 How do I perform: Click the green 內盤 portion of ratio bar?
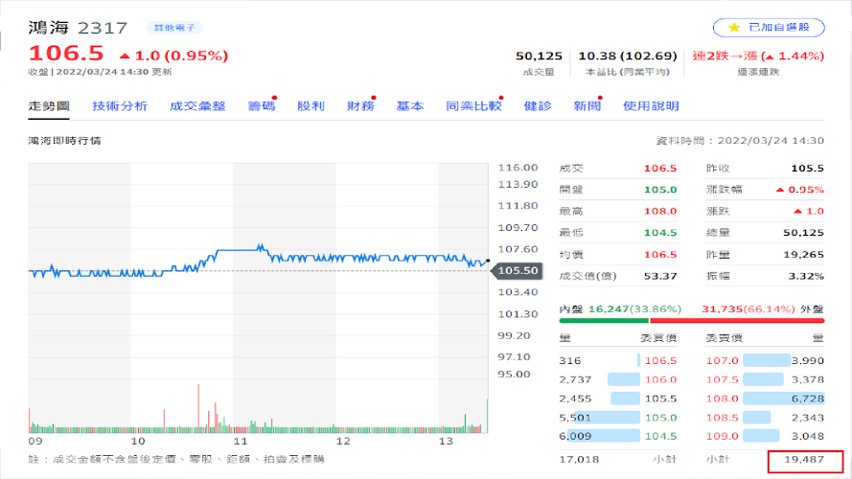pyautogui.click(x=604, y=321)
